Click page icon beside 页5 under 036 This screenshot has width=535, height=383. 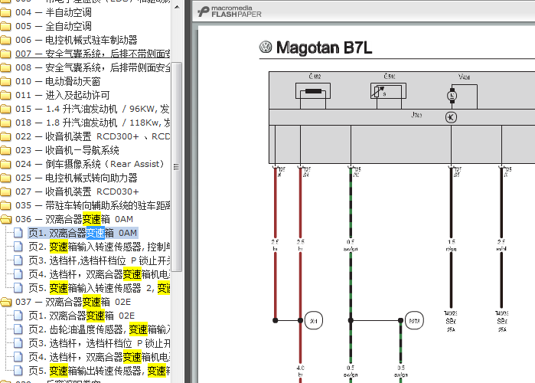(x=18, y=289)
